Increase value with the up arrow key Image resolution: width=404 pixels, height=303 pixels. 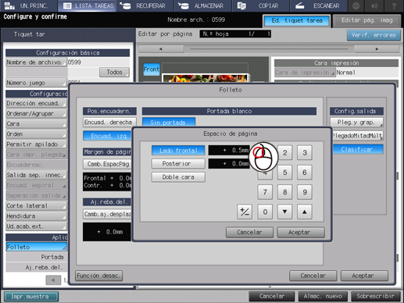305,212
